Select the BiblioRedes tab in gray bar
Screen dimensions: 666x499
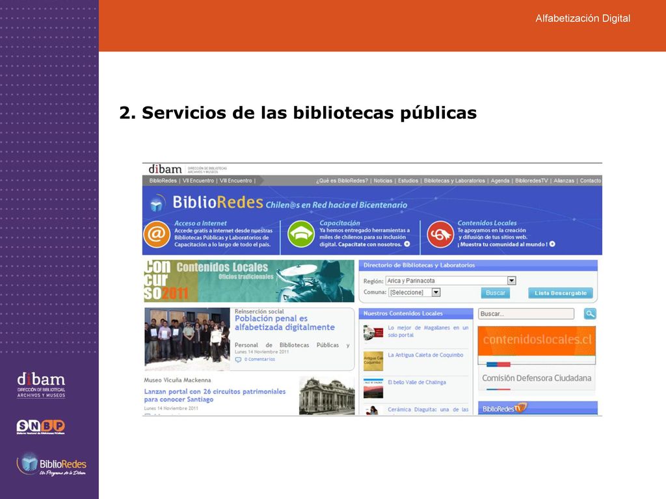pos(163,181)
